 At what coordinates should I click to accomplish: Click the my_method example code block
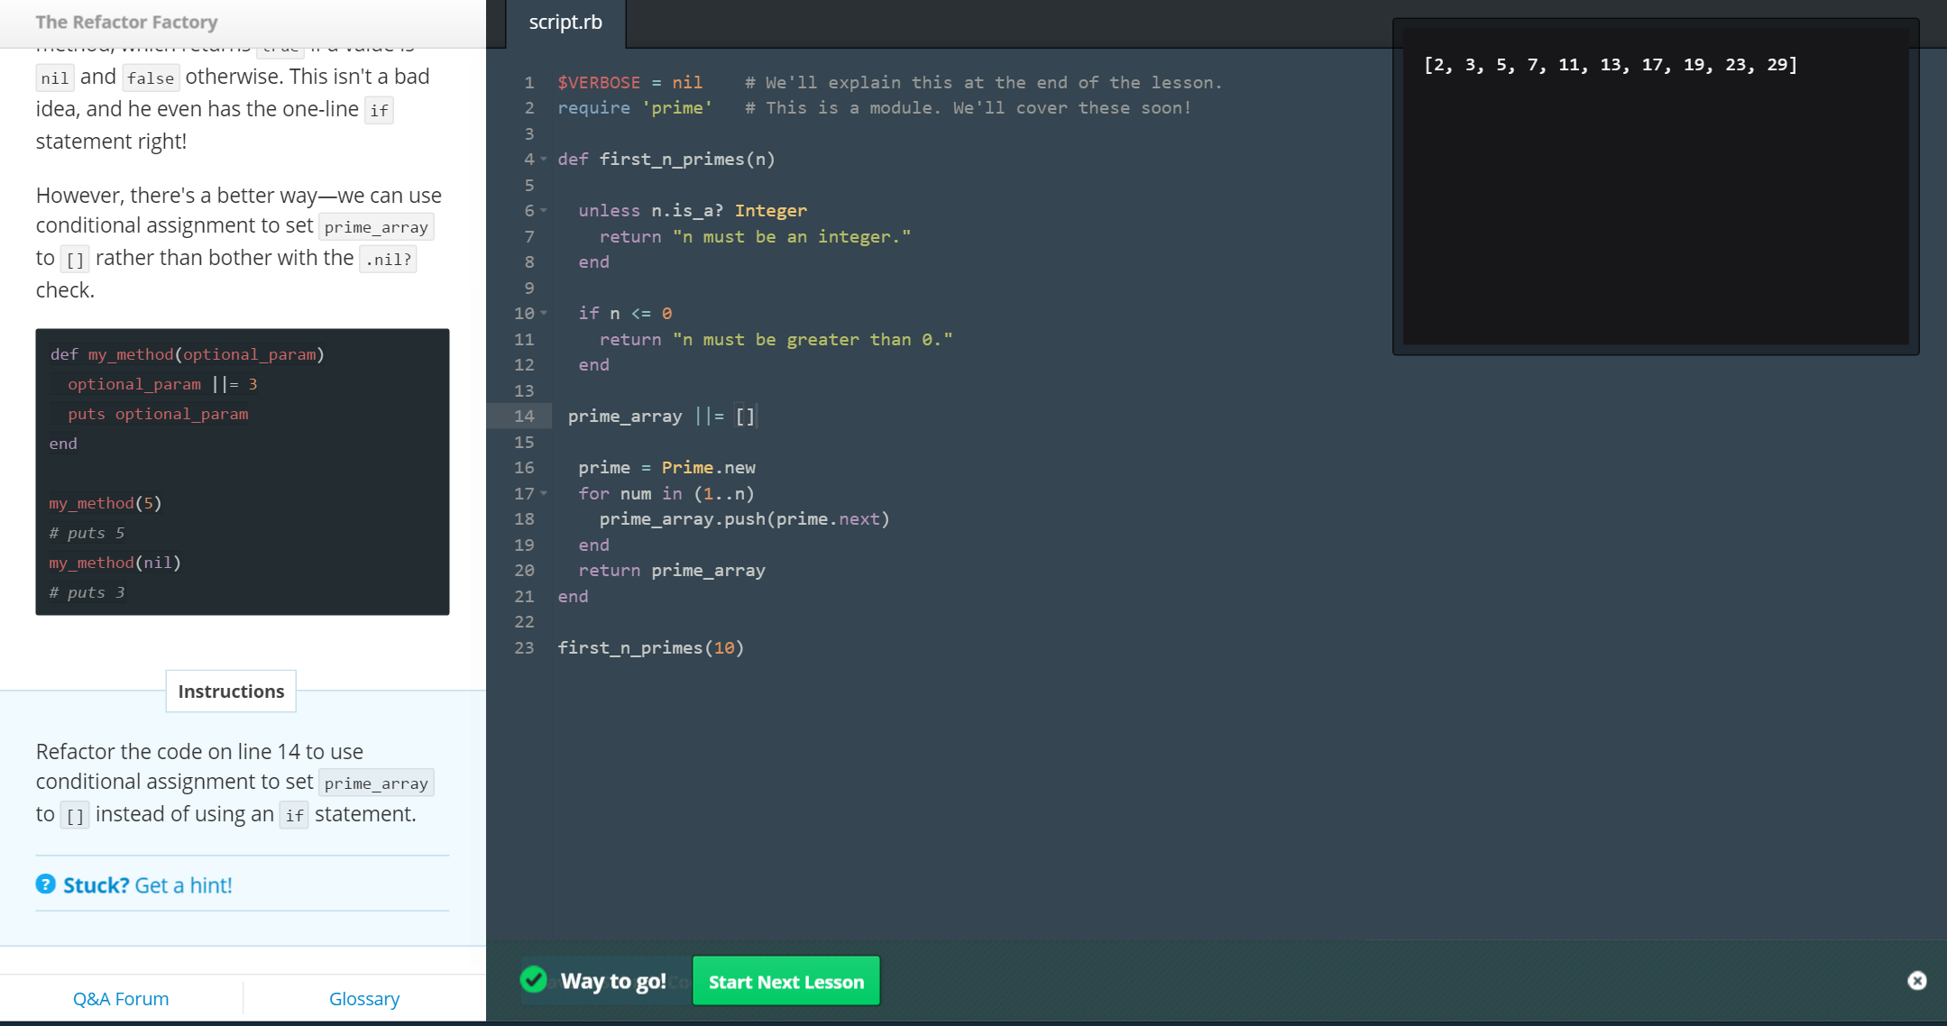point(242,472)
